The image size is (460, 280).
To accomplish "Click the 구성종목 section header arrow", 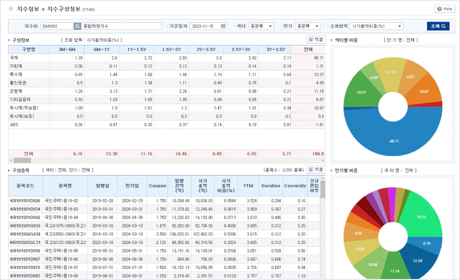I will tap(9, 170).
